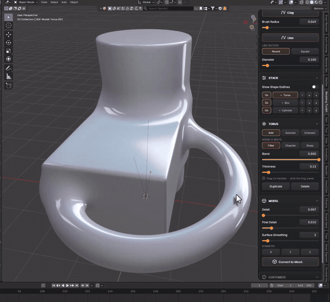Screen dimensions: 330x302
Task: Enable X symmetry
Action: (271, 252)
